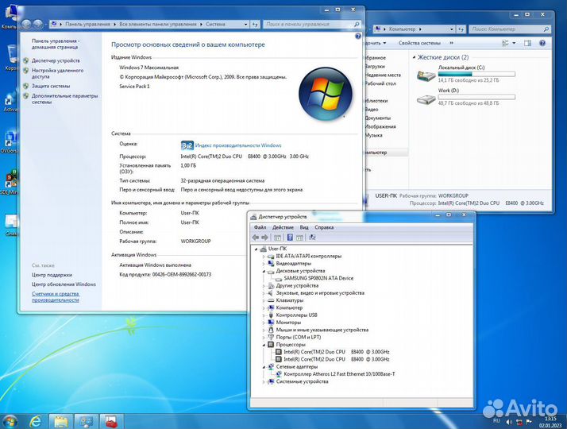Expand the Контроллеры USB node
567x429 pixels.
[264, 315]
